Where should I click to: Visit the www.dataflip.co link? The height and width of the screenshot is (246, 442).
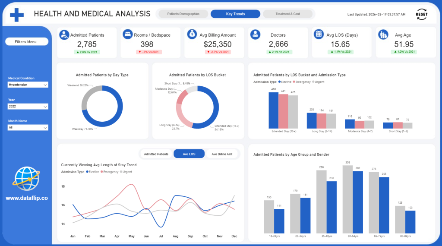[27, 198]
